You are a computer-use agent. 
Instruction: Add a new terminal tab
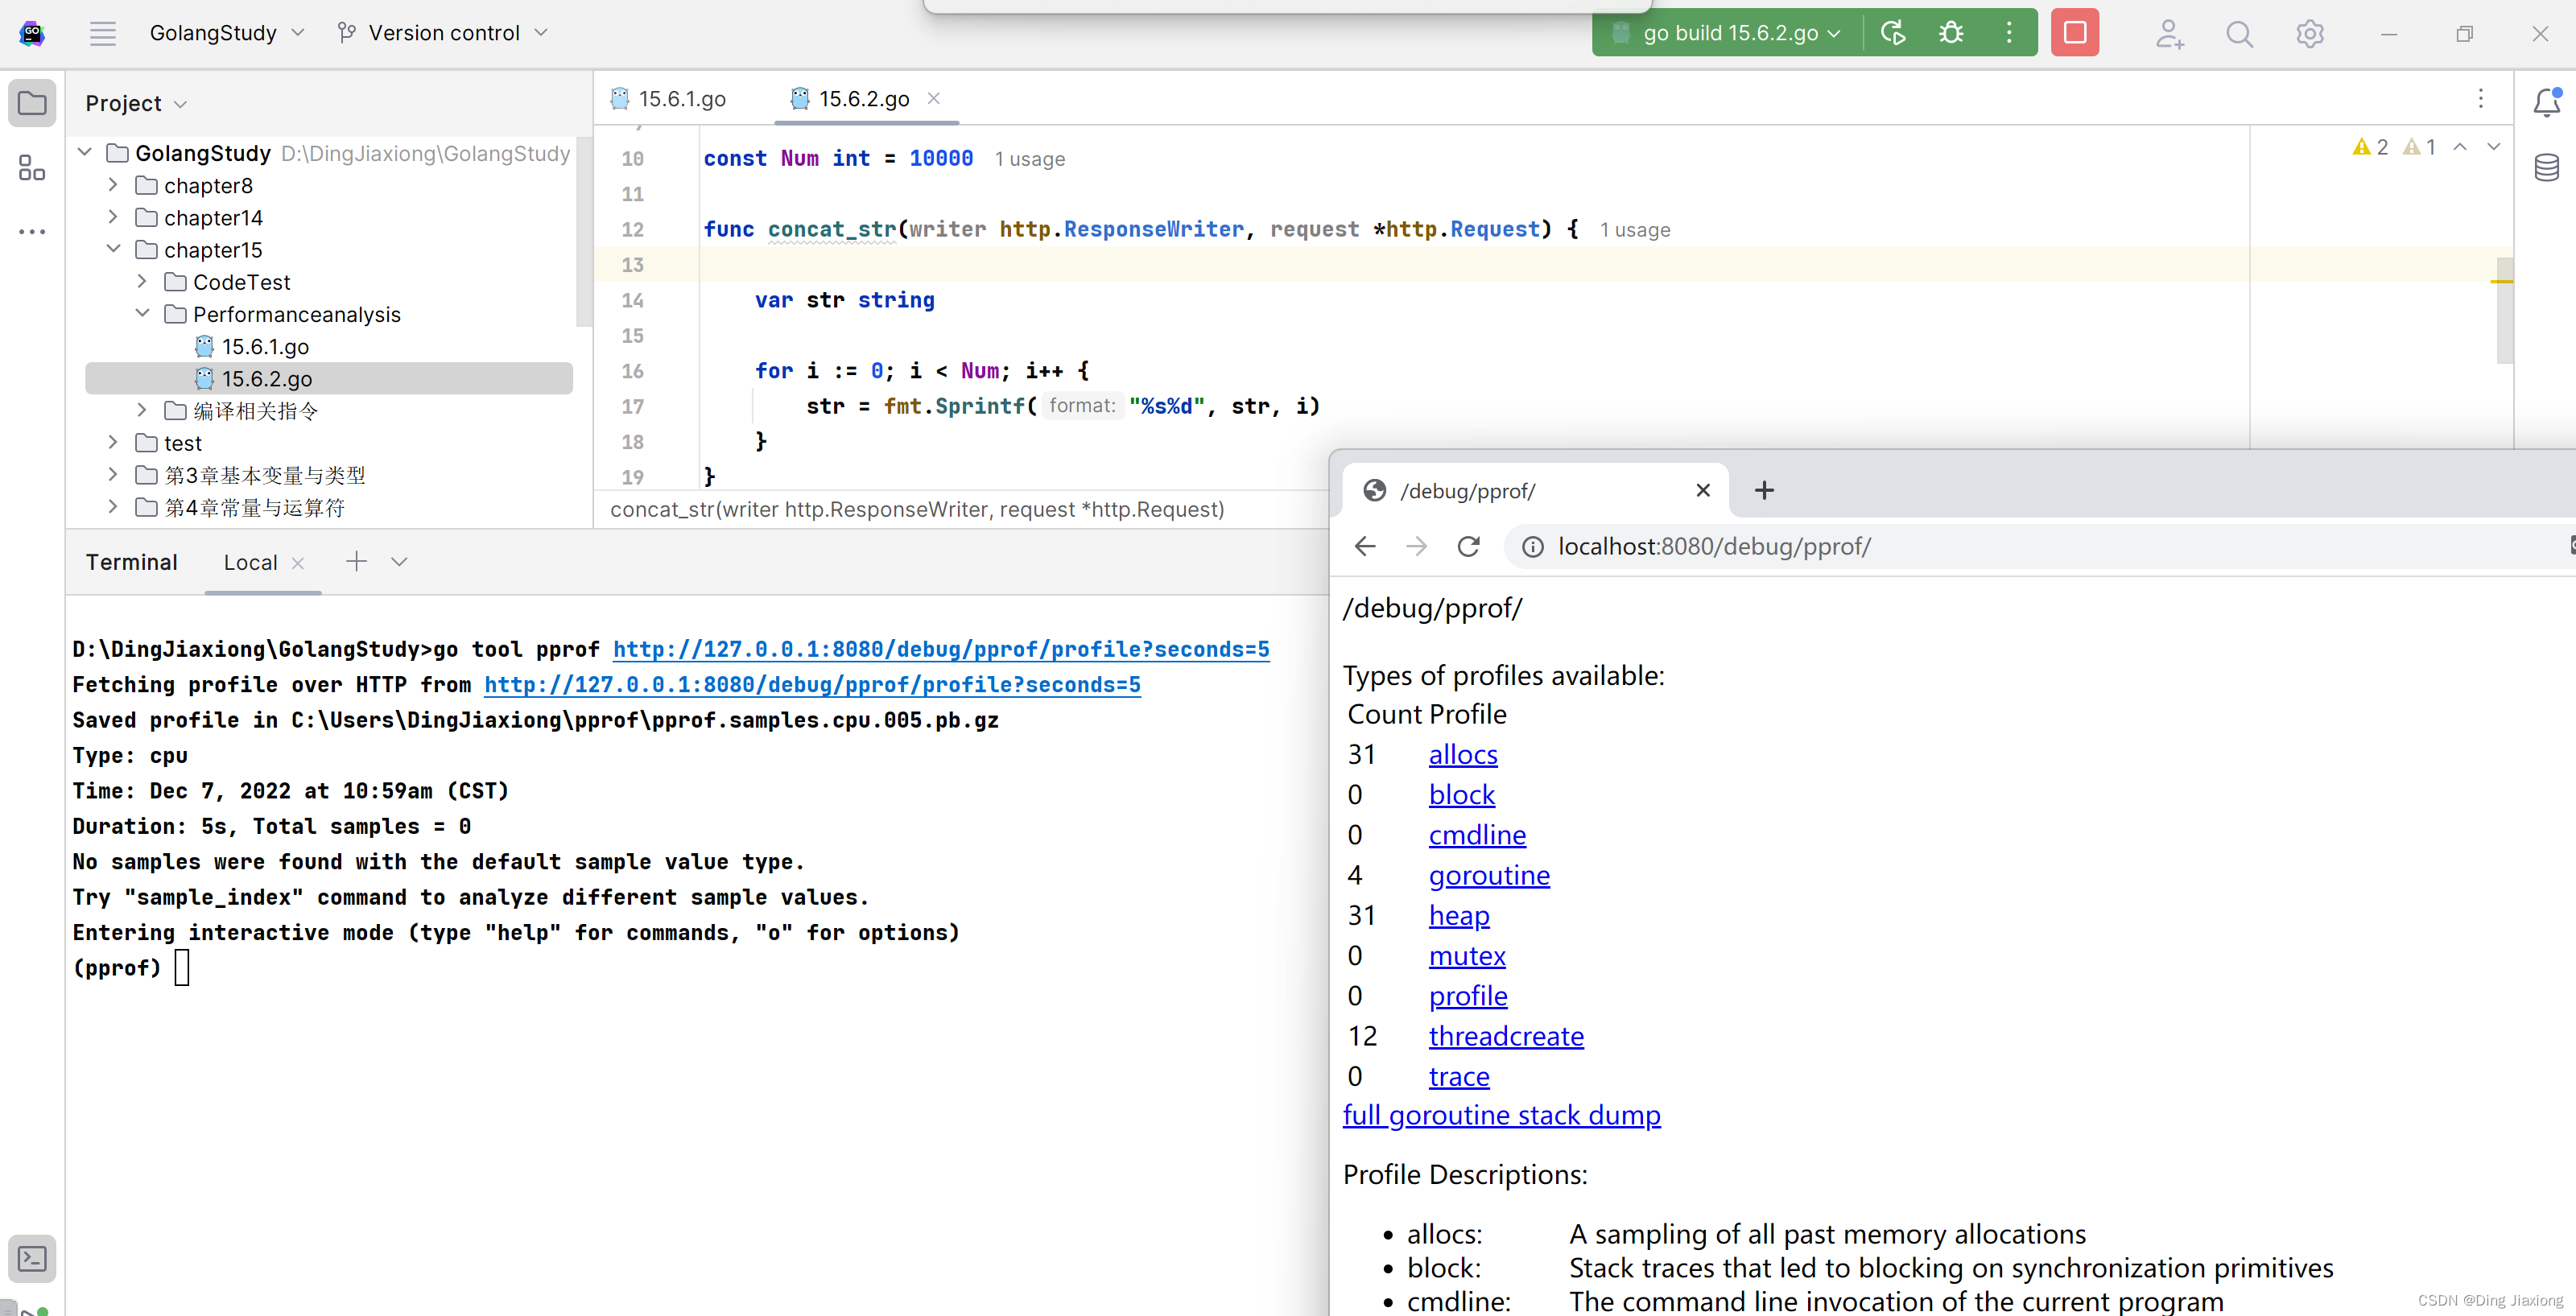point(356,562)
